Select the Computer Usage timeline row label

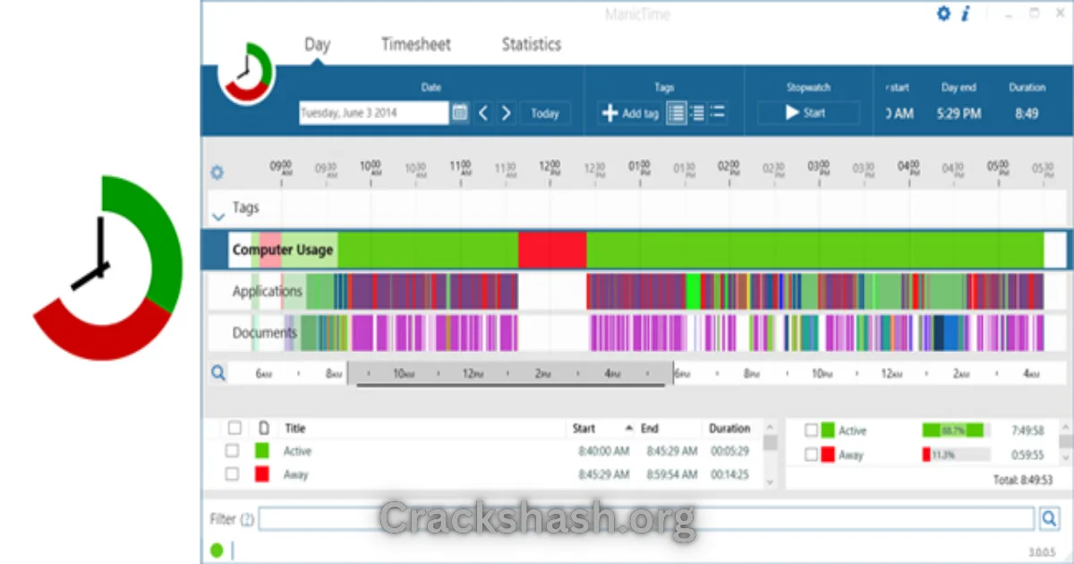point(283,250)
